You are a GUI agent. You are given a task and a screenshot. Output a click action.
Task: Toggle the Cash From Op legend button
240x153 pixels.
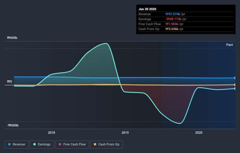click(x=106, y=145)
